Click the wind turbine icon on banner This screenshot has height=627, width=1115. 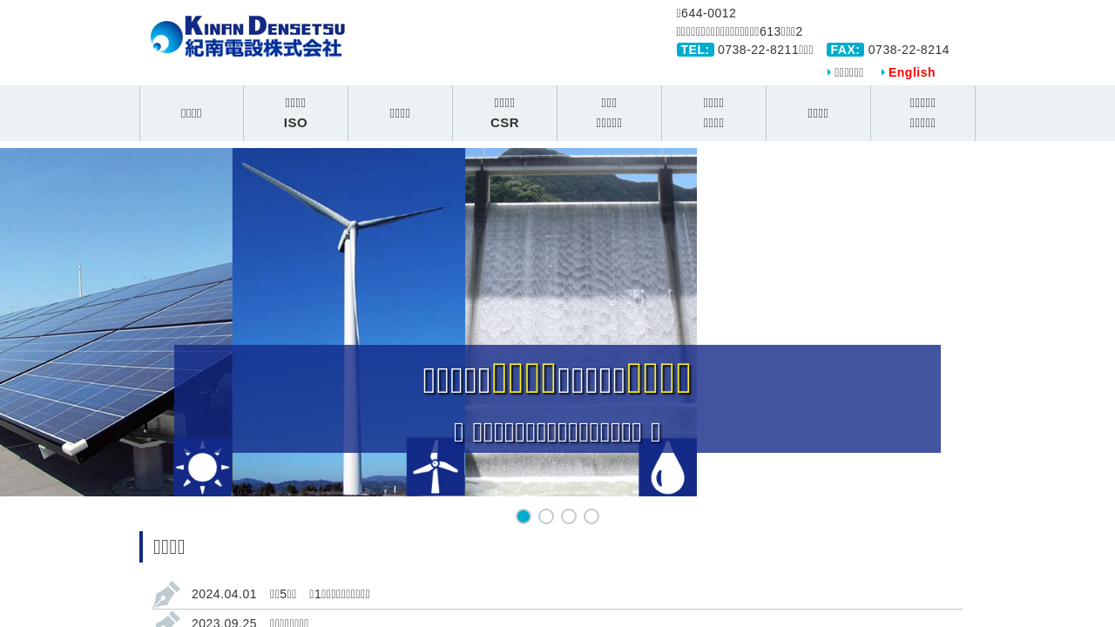coord(435,467)
